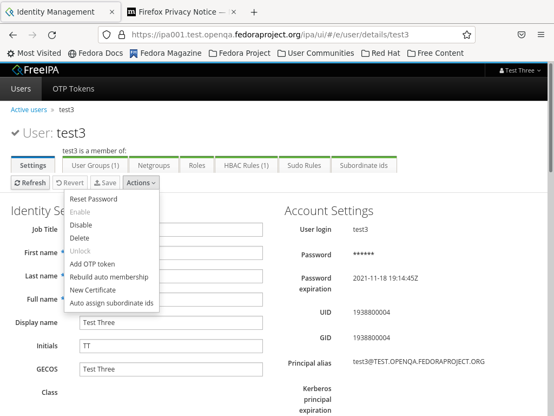
Task: Open the Fedora Magazine bookmark
Action: coord(166,53)
